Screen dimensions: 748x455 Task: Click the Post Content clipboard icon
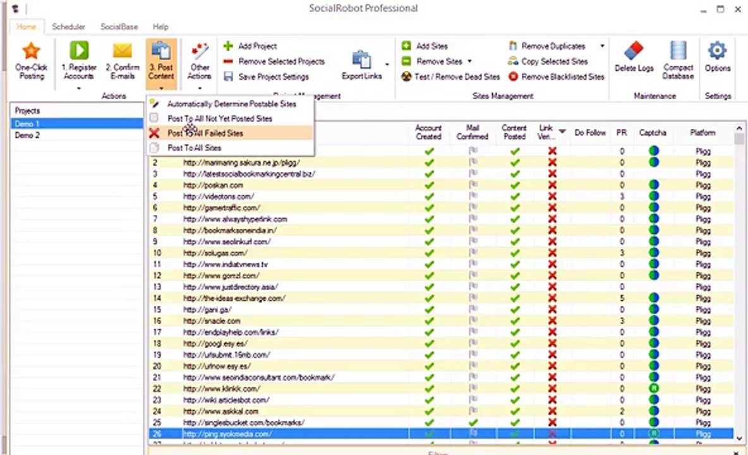161,50
